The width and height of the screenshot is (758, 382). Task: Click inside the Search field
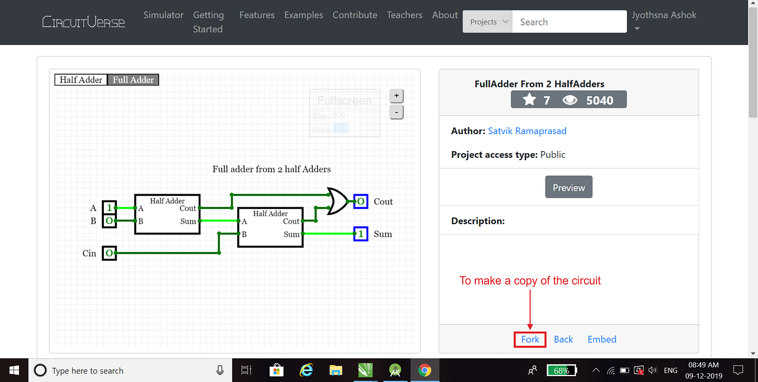coord(568,21)
